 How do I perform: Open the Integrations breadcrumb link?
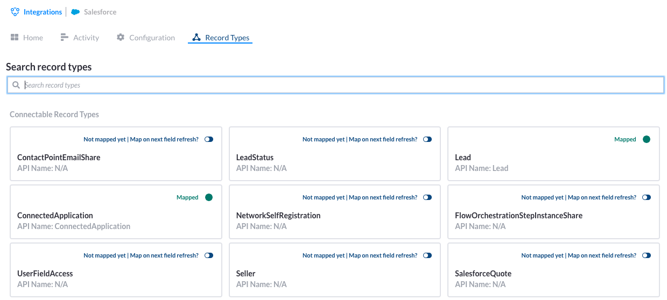coord(43,12)
